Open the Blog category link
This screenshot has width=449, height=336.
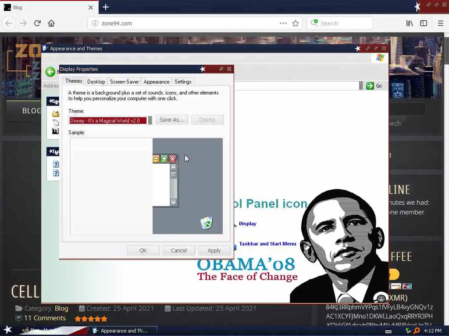61,308
